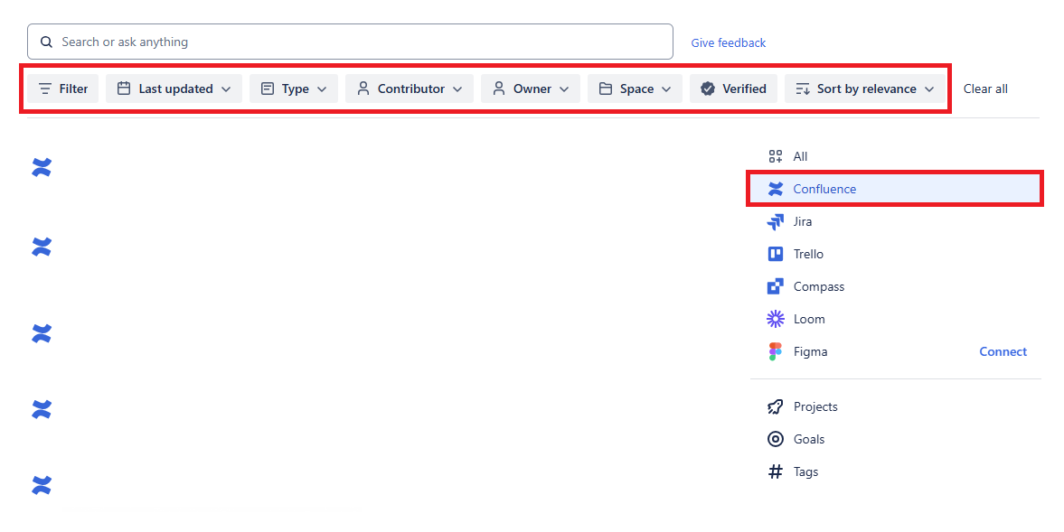Select the All products tab
Image resolution: width=1064 pixels, height=532 pixels.
coord(895,156)
